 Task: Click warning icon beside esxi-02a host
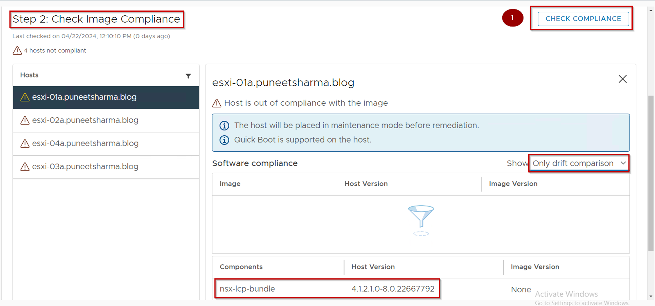pos(25,121)
